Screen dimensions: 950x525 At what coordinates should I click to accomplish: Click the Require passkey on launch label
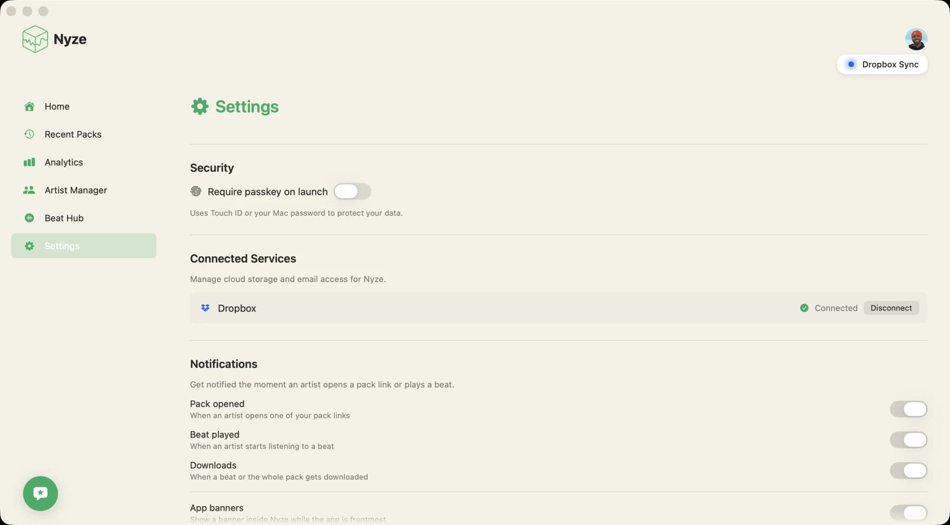click(268, 192)
